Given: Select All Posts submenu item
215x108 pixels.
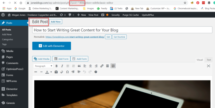Looking at the screenshot, I should pos(6,30).
